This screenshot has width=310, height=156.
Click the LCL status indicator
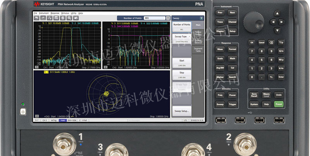point(186,120)
